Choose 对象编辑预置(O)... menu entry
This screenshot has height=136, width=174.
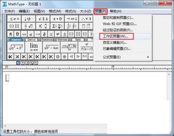(123, 49)
